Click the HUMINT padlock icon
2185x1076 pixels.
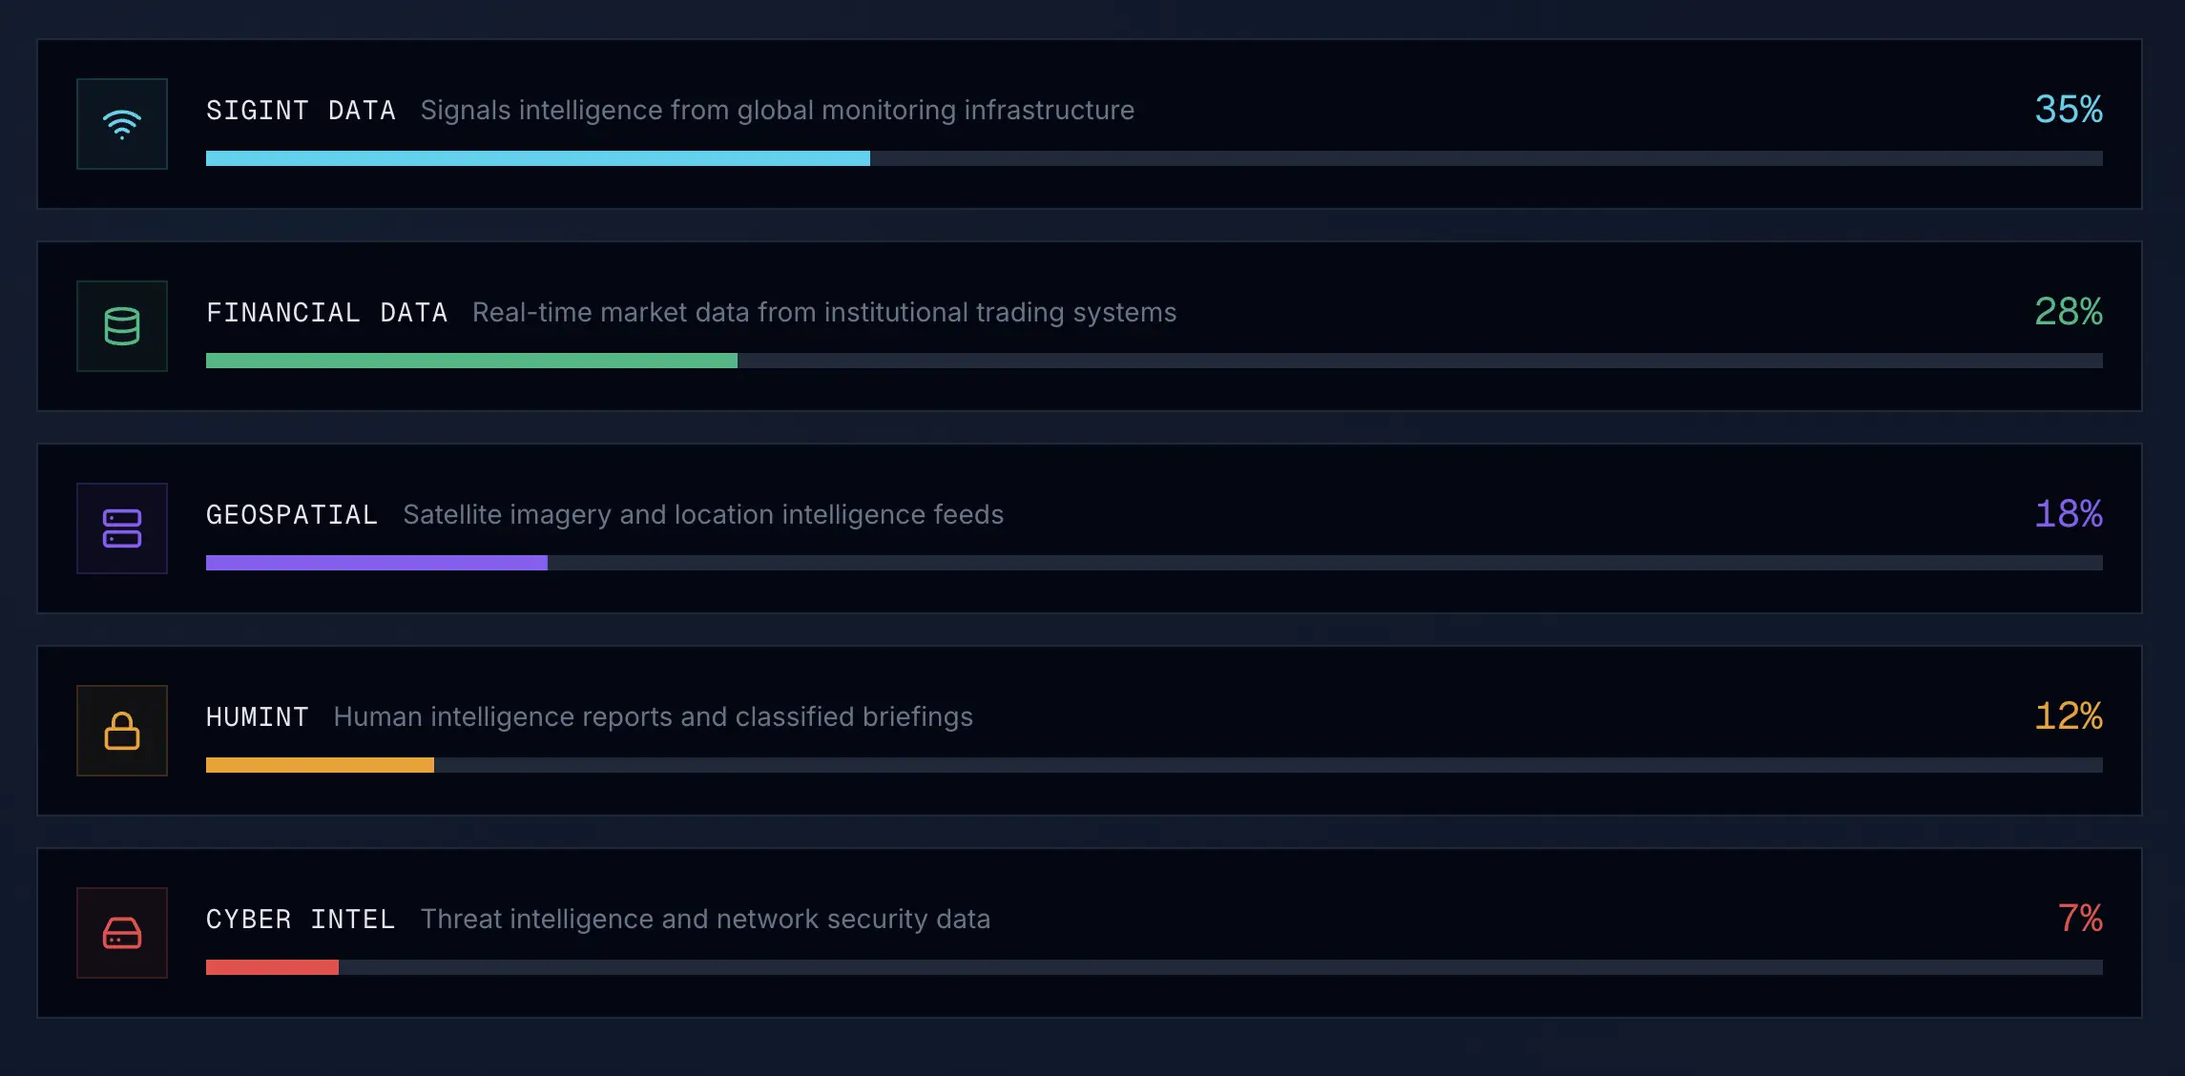pyautogui.click(x=122, y=731)
